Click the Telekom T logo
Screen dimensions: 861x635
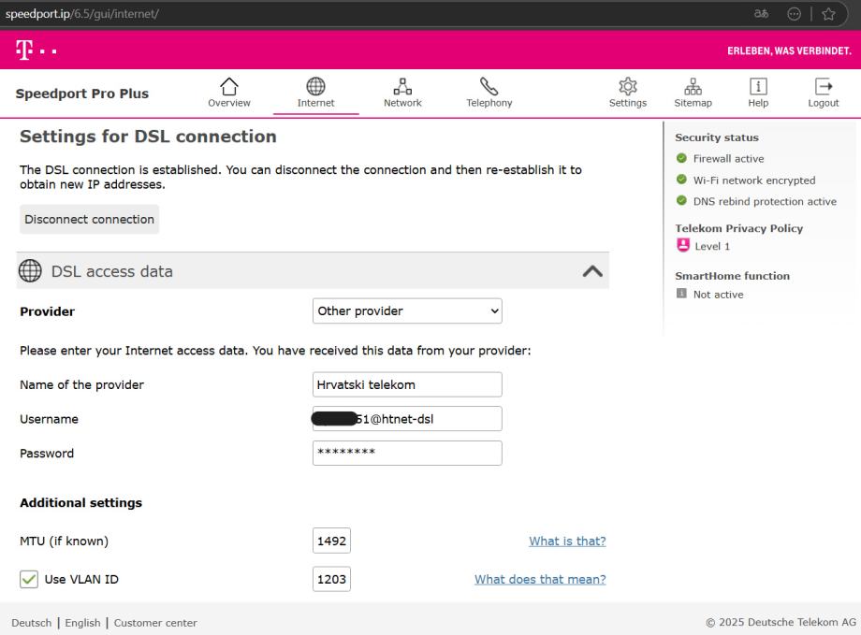click(24, 50)
